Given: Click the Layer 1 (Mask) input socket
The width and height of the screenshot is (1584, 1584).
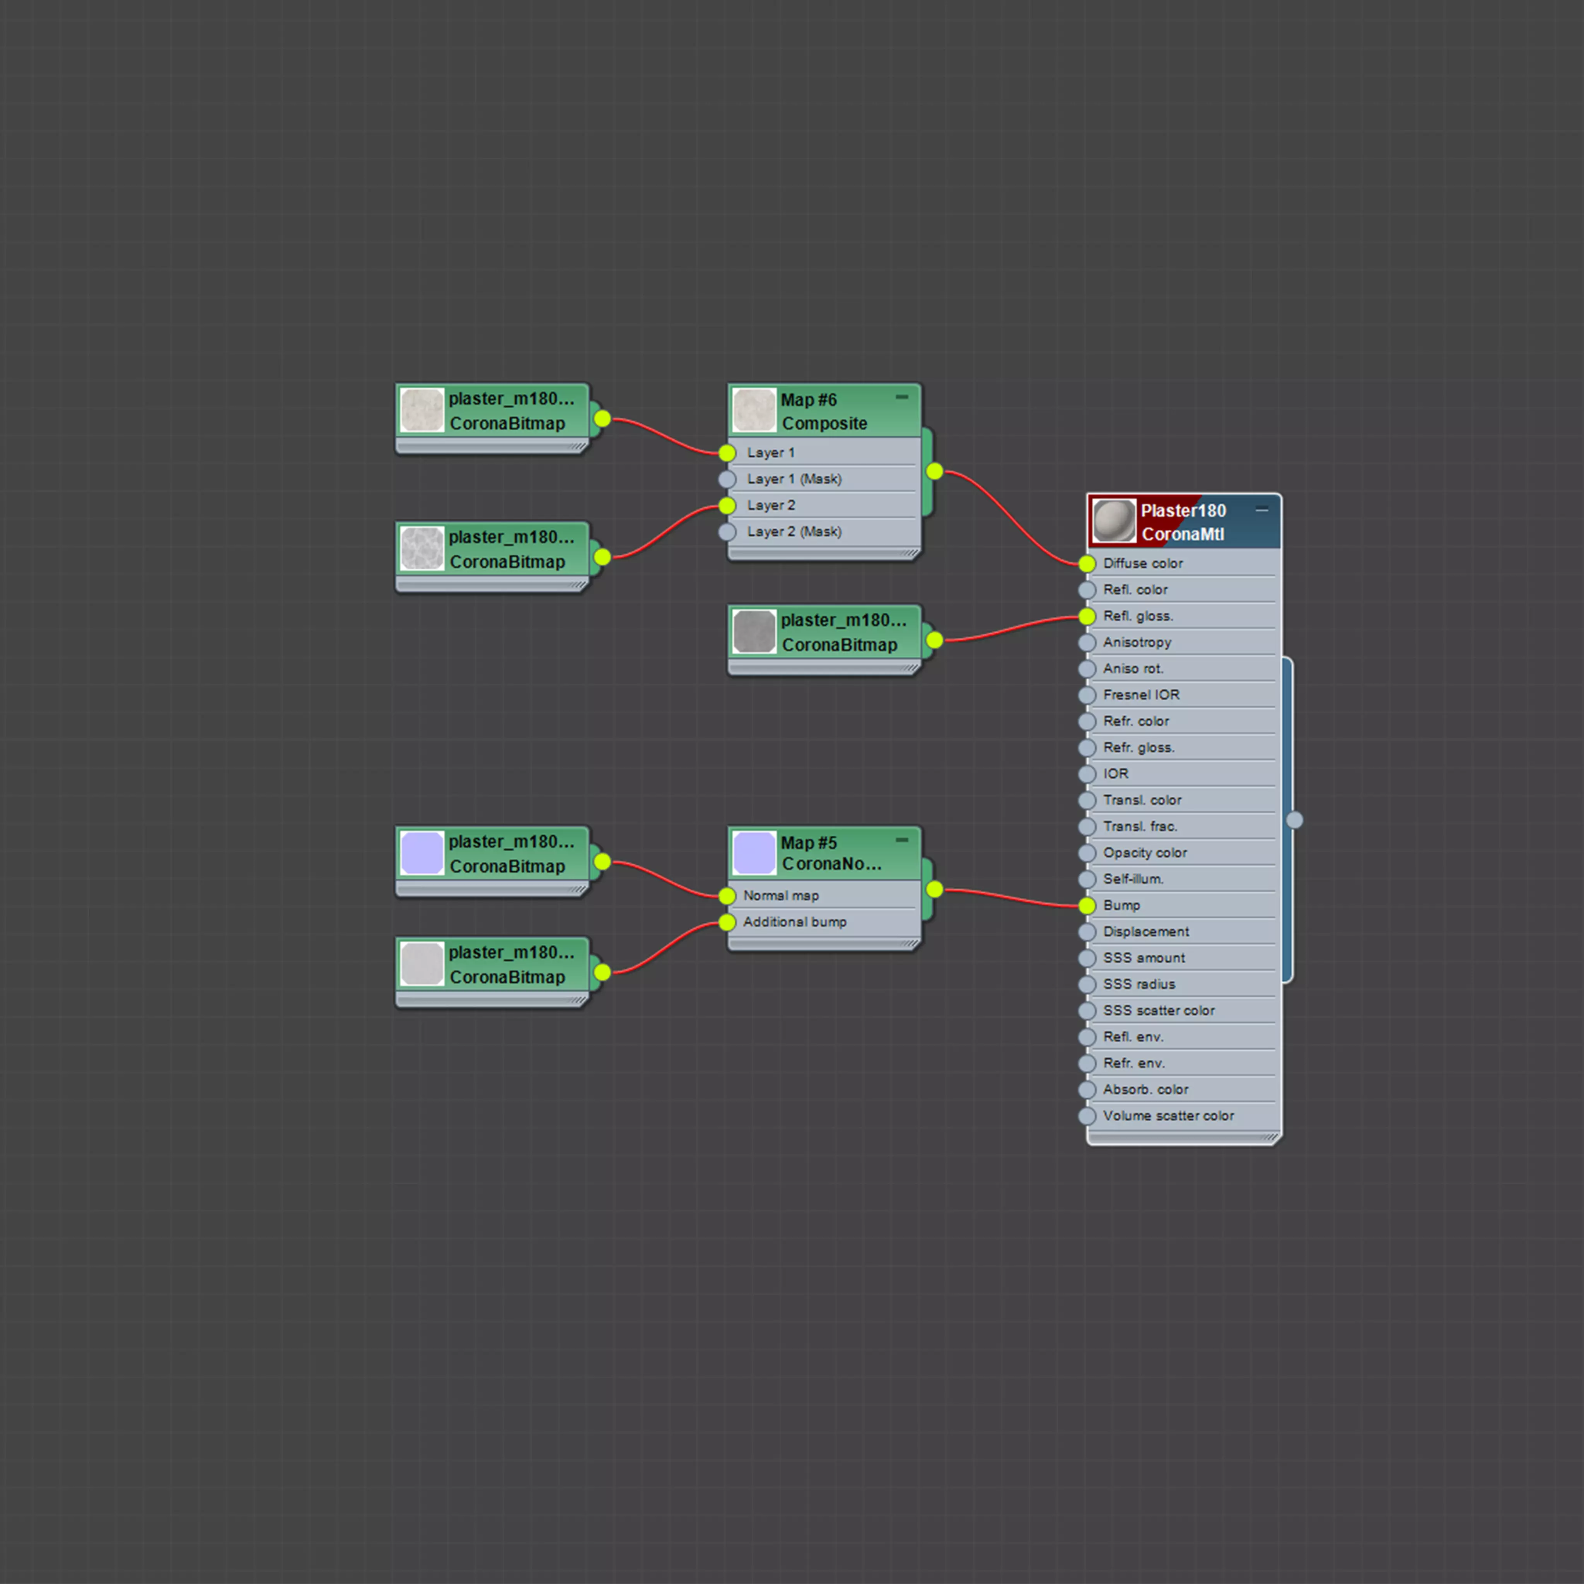Looking at the screenshot, I should [727, 480].
